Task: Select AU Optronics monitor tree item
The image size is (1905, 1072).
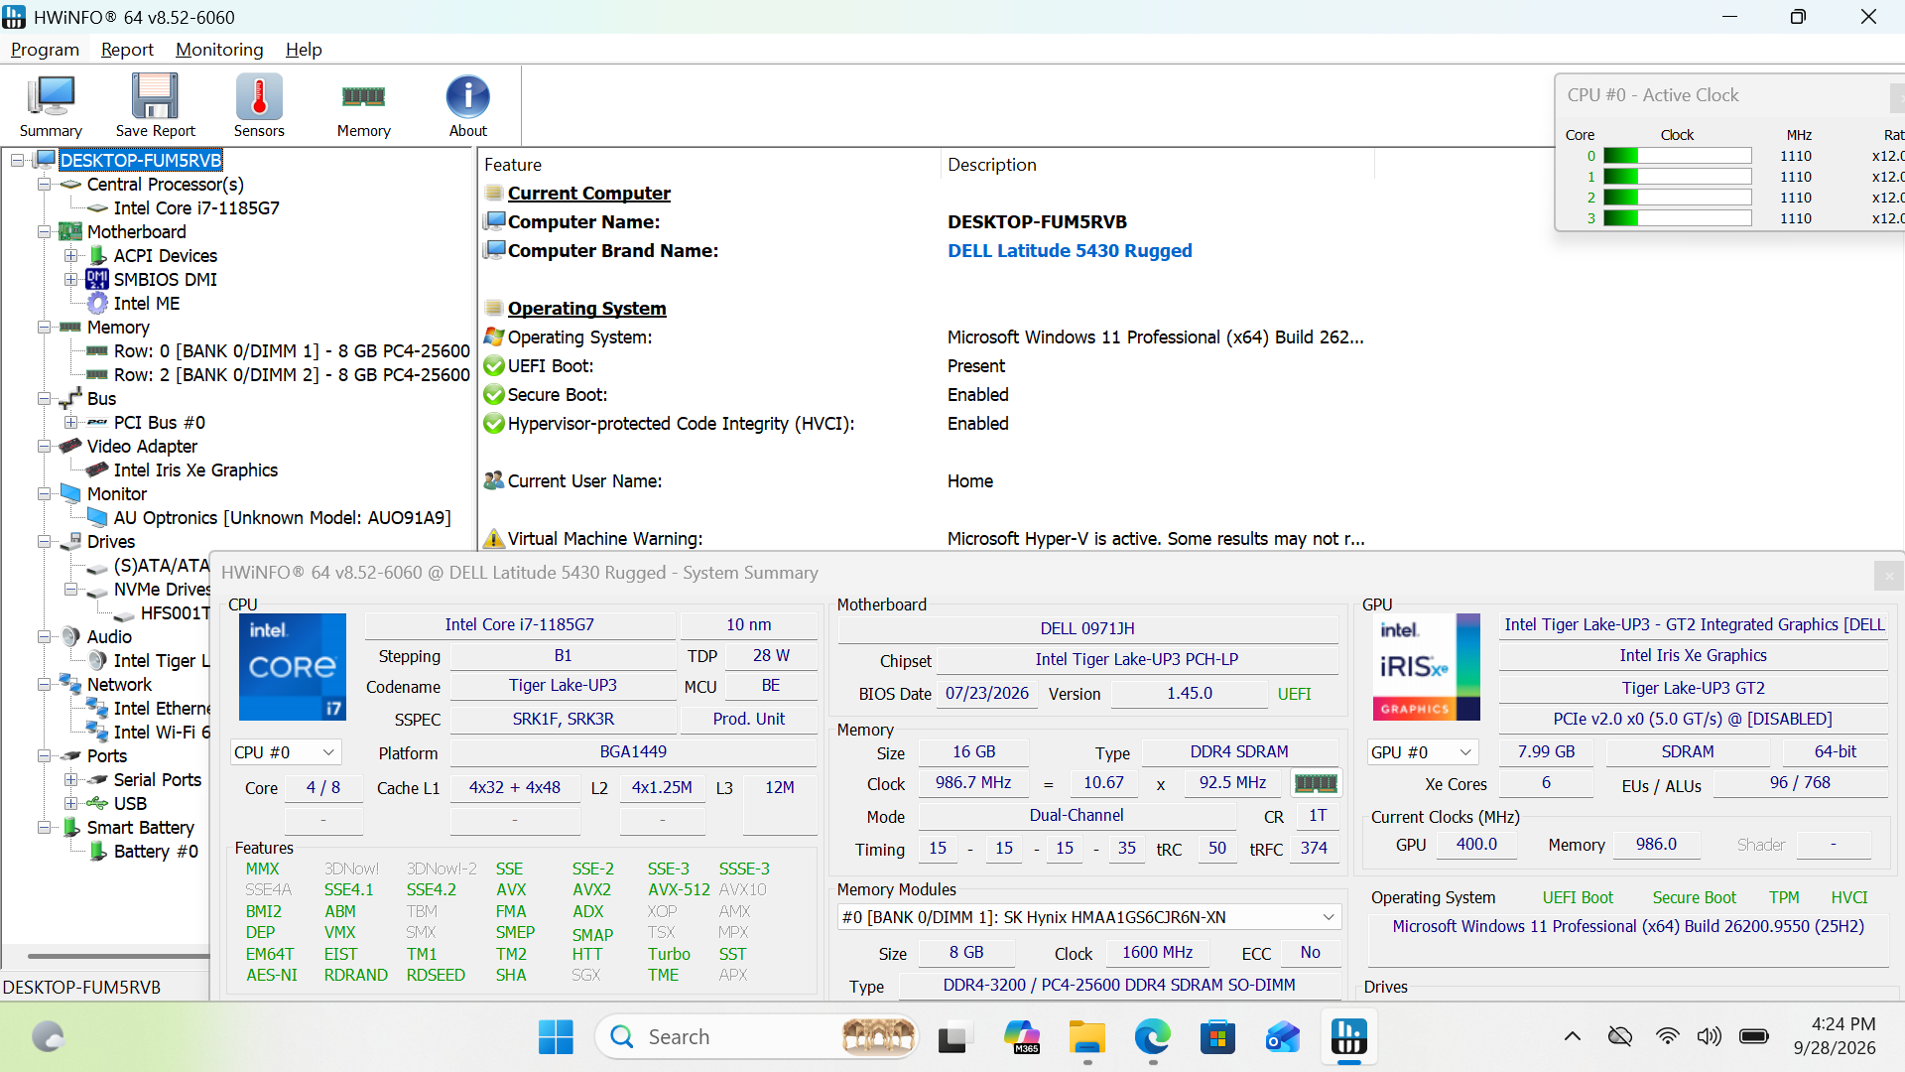Action: point(282,517)
